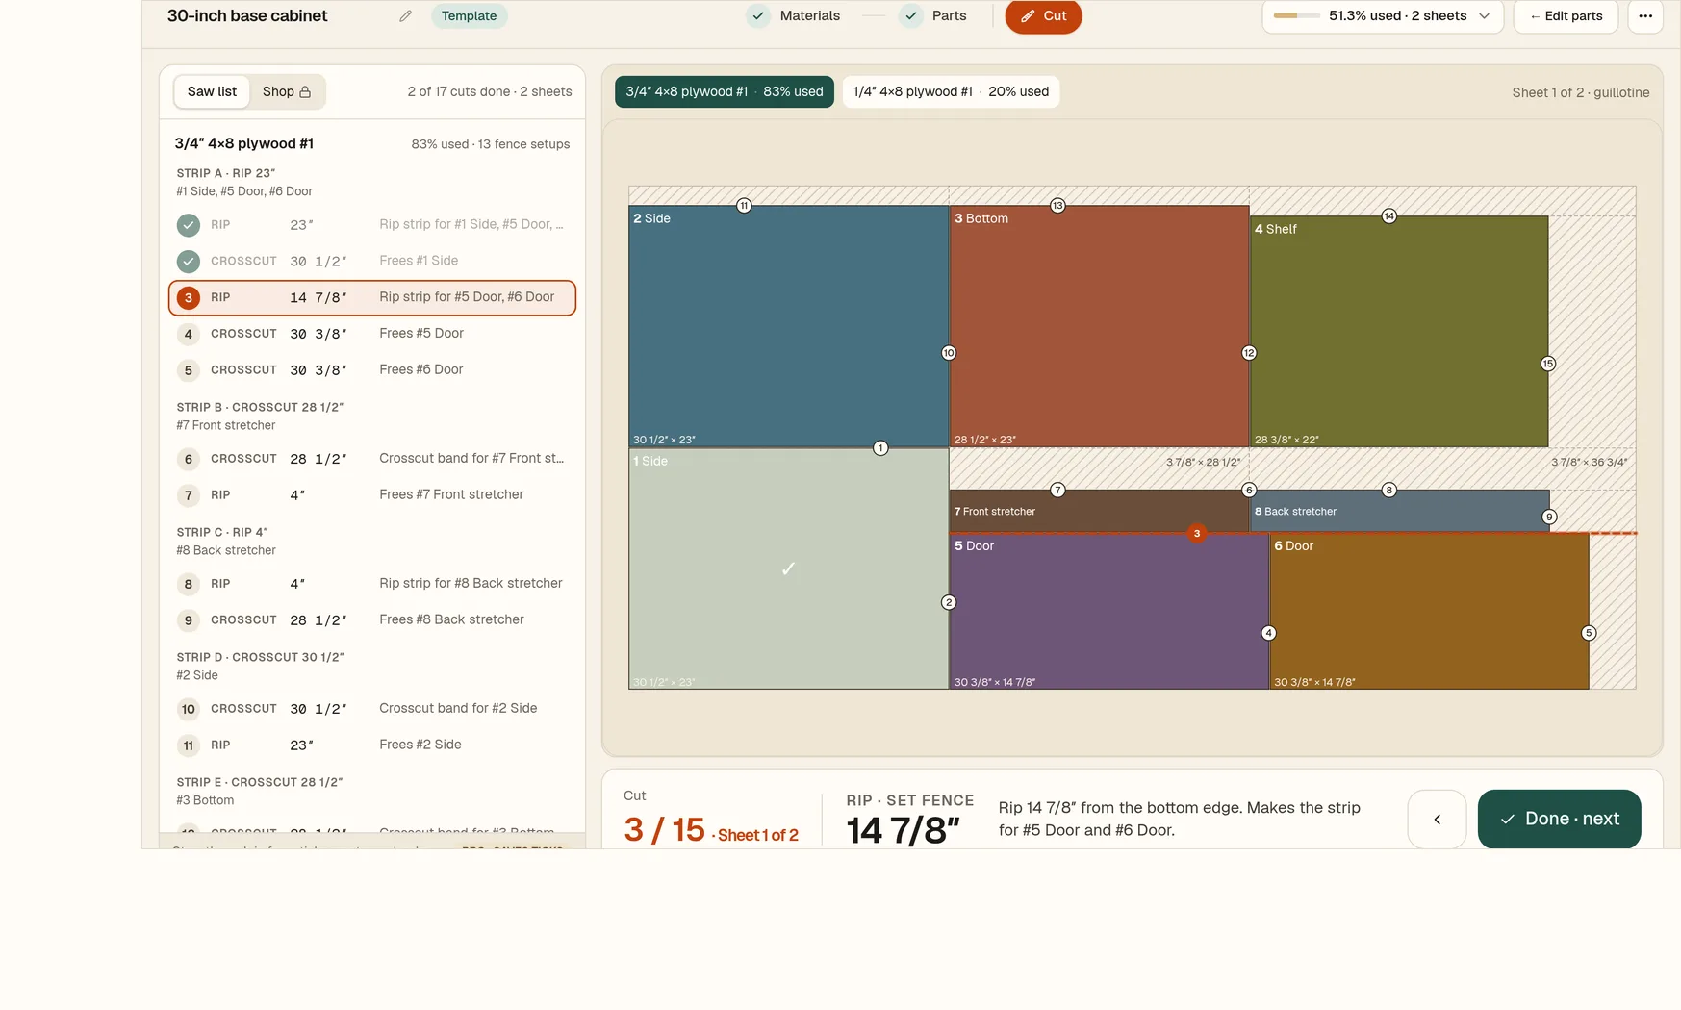Viewport: 1681px width, 1010px height.
Task: Select step 9 crosscut Frees #8 Back stretcher
Action: (372, 620)
